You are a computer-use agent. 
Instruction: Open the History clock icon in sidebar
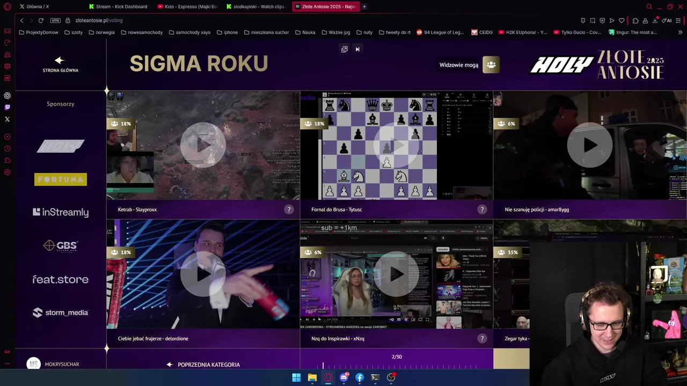tap(7, 149)
